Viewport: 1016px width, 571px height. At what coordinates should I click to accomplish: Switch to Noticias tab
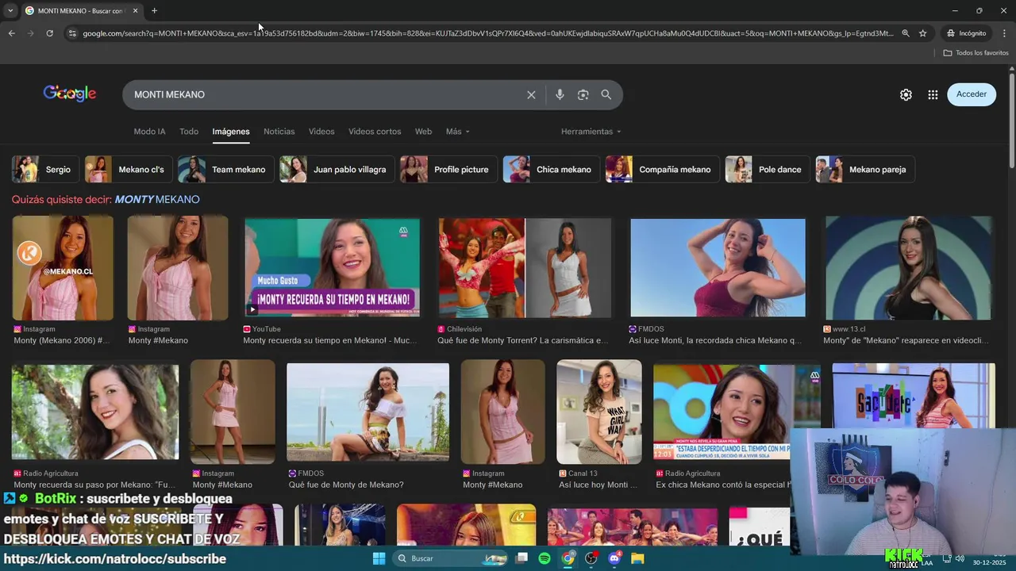pos(279,132)
